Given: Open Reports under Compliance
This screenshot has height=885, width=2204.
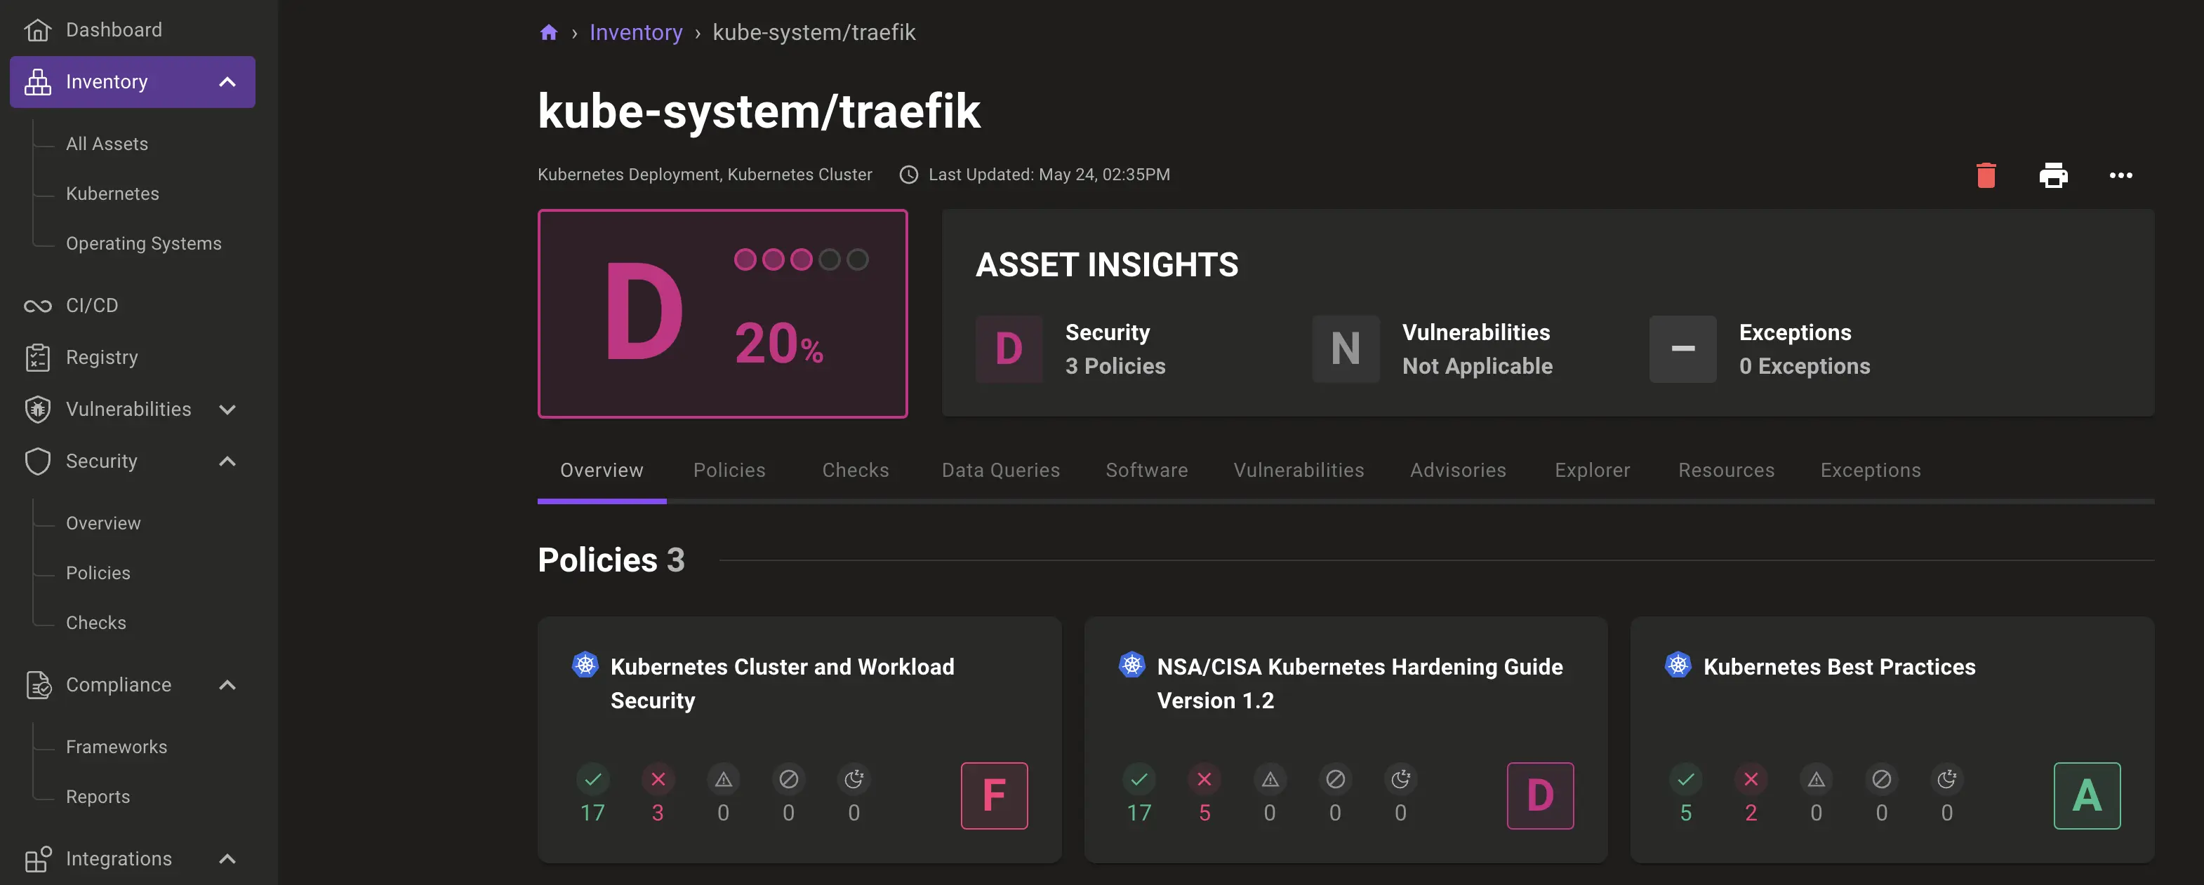Looking at the screenshot, I should point(98,796).
